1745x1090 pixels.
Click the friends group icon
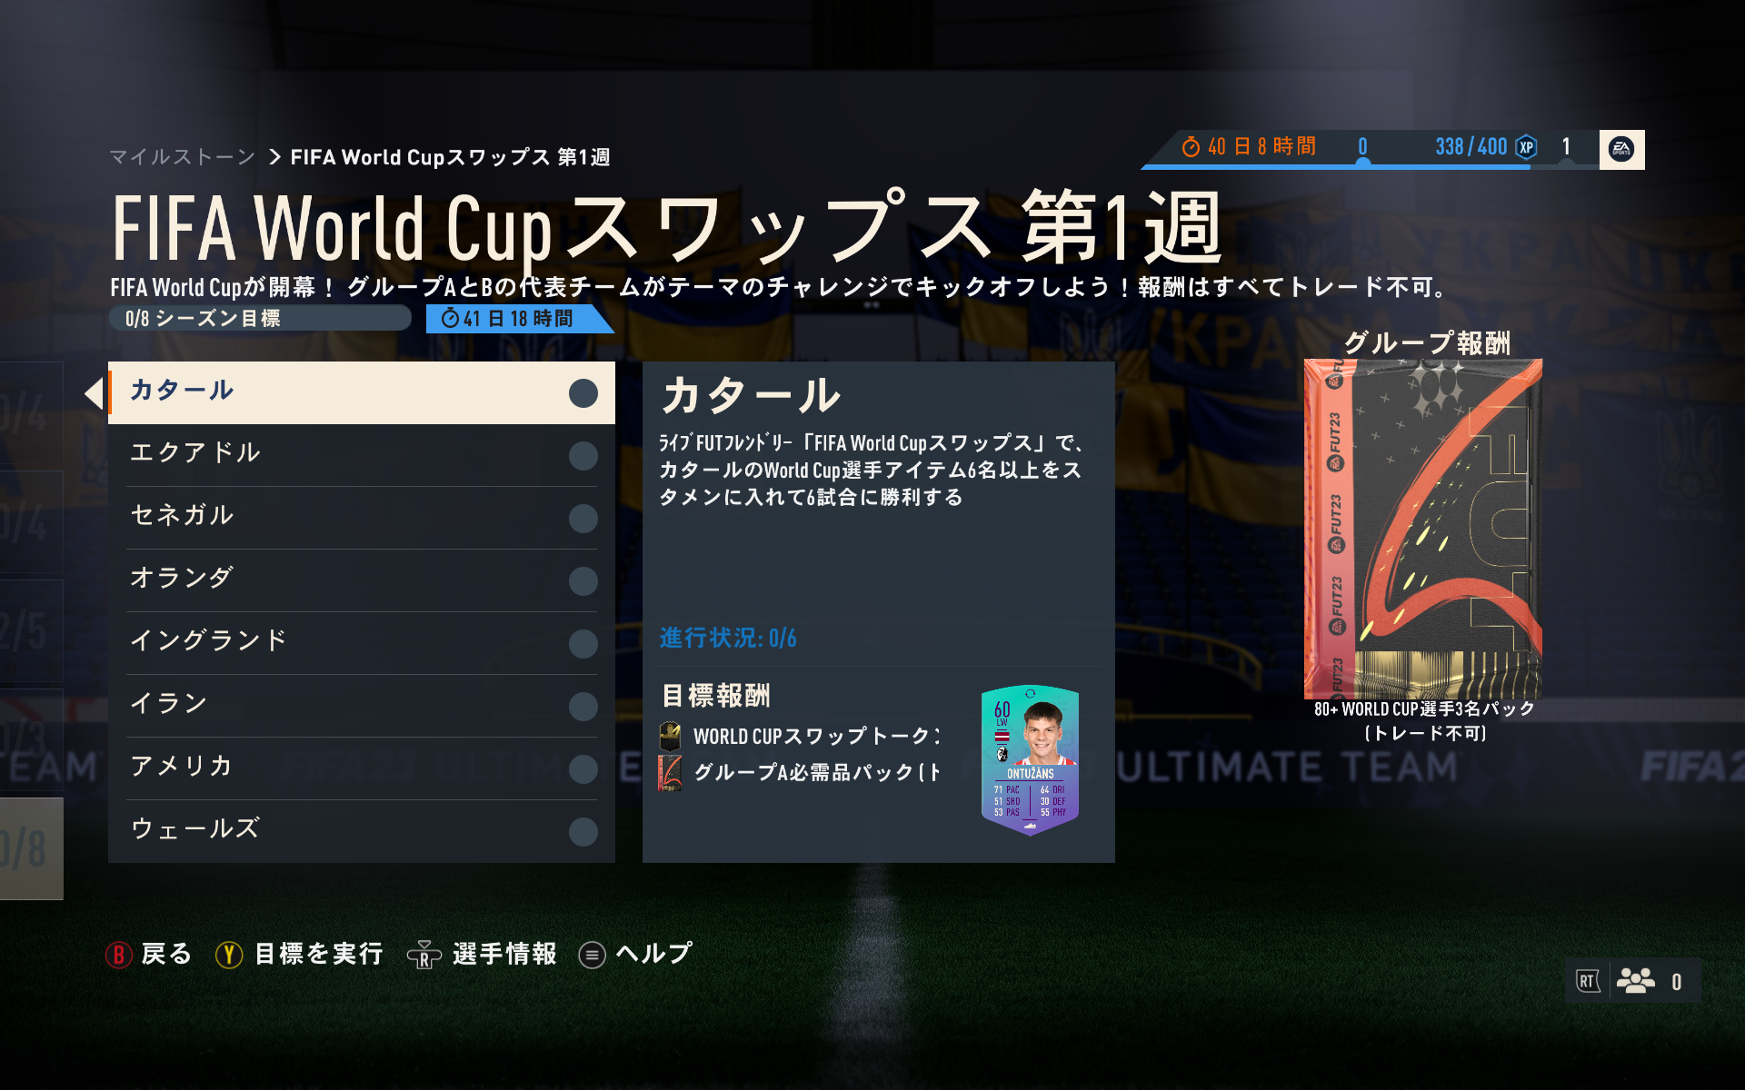[1635, 981]
